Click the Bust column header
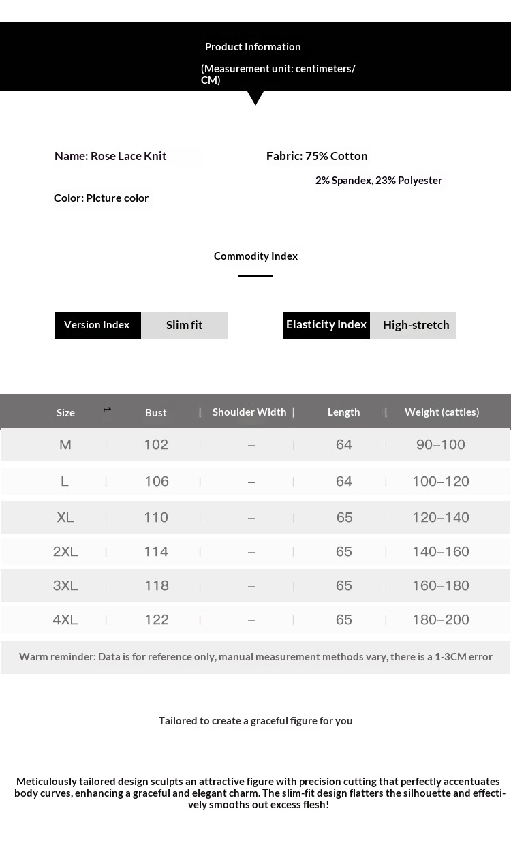Screen dimensions: 511x845 (x=156, y=412)
